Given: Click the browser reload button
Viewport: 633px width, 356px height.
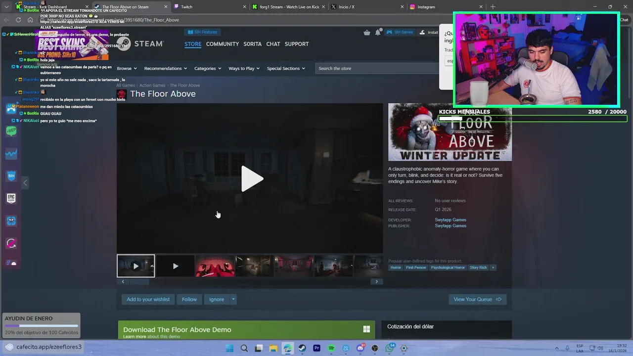Looking at the screenshot, I should (x=18, y=20).
